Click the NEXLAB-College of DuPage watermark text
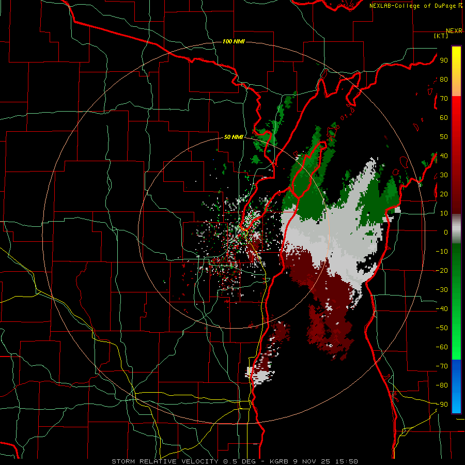 click(412, 6)
